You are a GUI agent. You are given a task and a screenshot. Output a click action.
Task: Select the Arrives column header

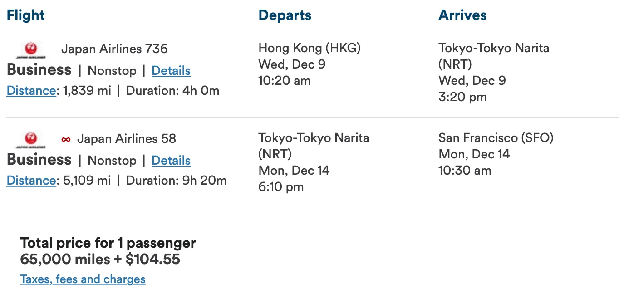(462, 15)
